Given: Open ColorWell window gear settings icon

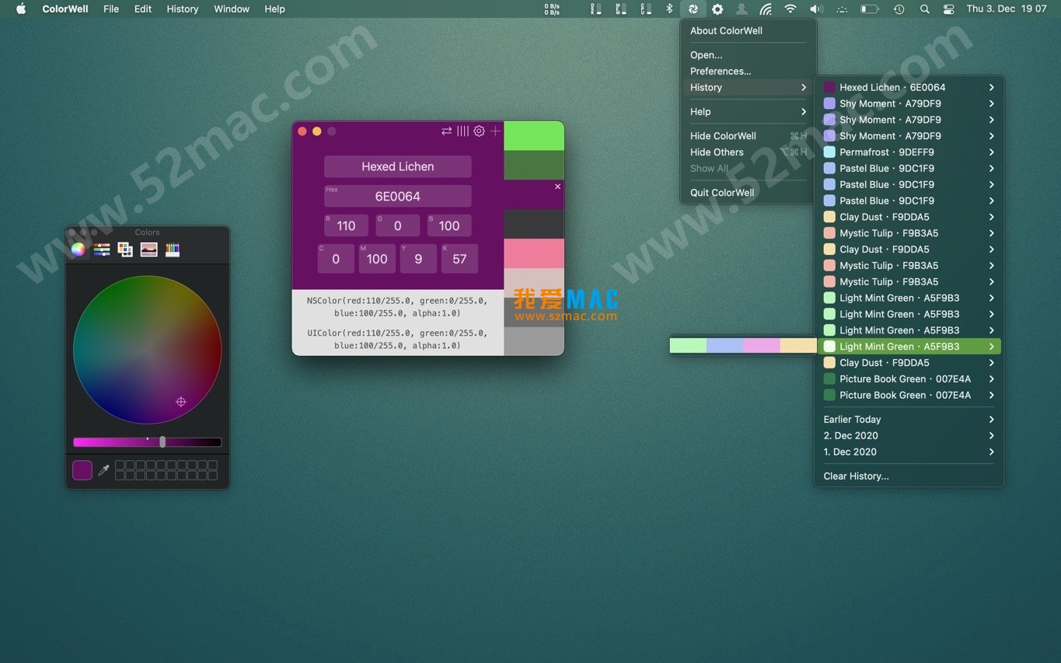Looking at the screenshot, I should [x=479, y=131].
